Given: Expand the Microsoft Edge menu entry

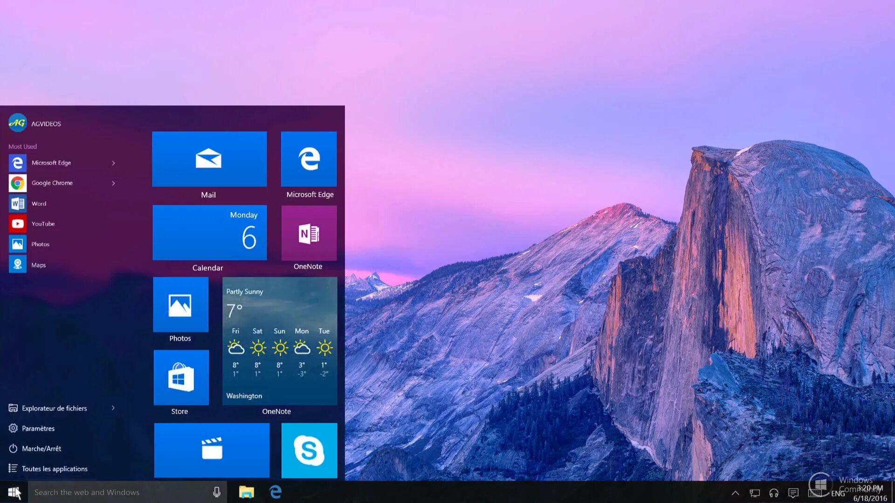Looking at the screenshot, I should click(x=113, y=162).
